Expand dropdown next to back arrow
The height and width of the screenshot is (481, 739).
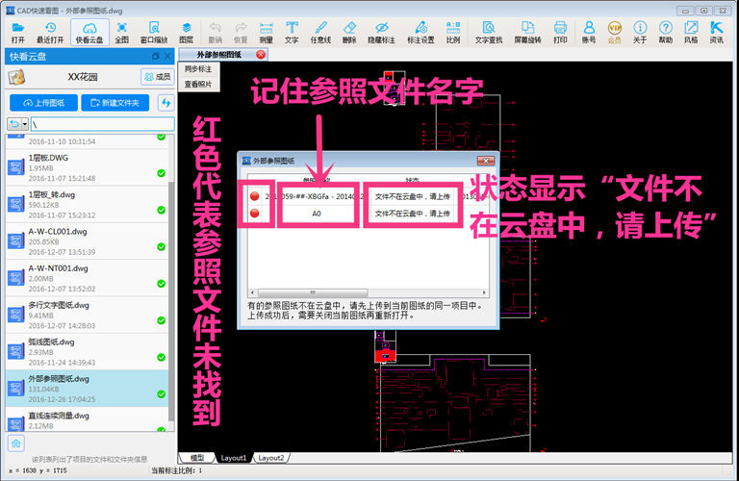pos(25,124)
